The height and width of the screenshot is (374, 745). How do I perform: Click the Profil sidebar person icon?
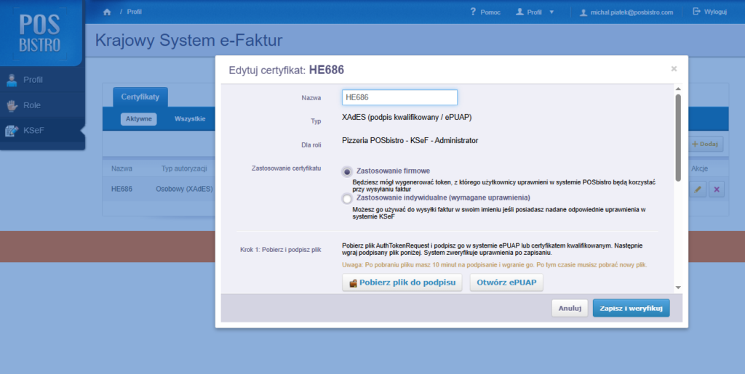(x=12, y=80)
